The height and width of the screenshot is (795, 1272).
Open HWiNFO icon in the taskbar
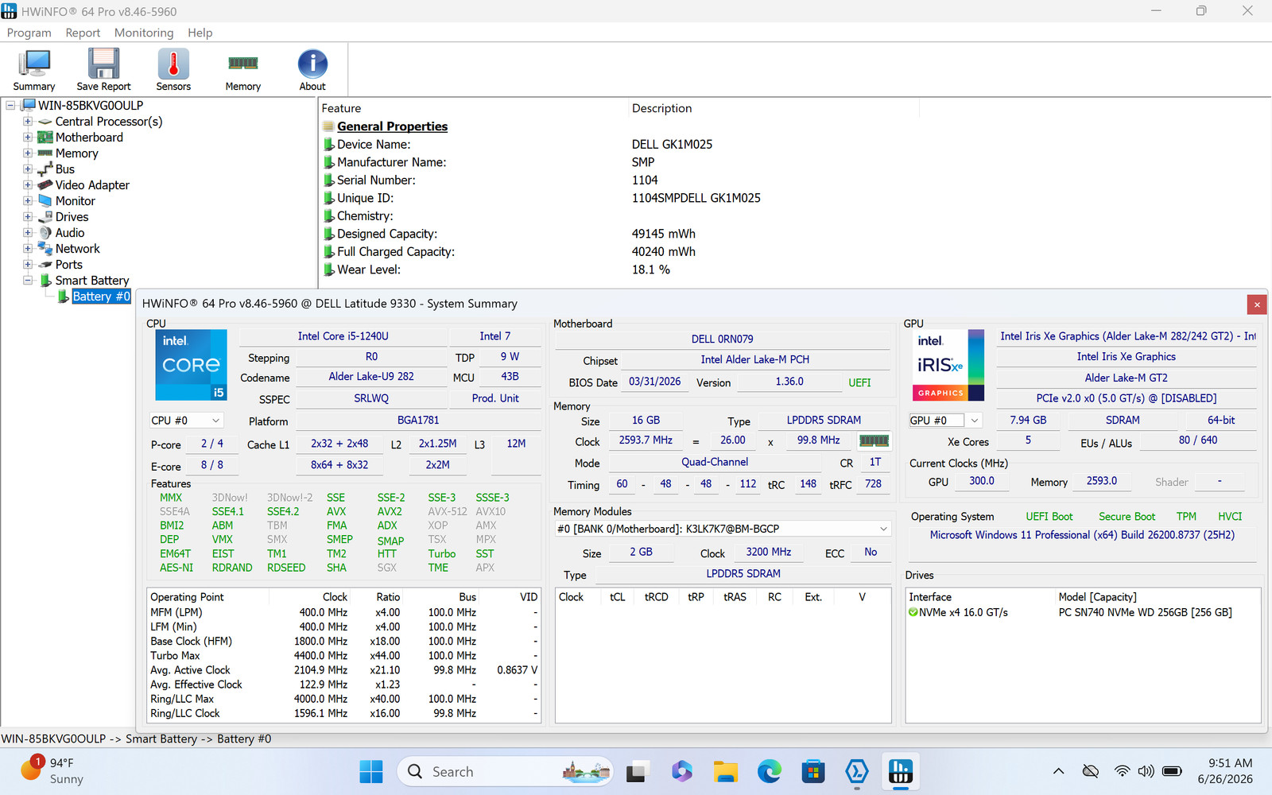click(900, 771)
